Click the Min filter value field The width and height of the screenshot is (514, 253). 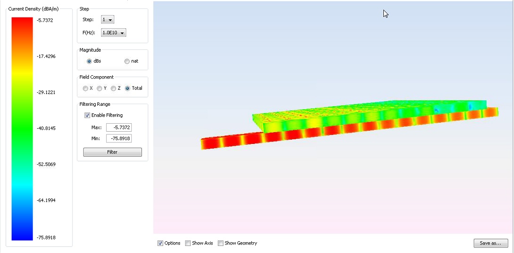click(x=119, y=138)
